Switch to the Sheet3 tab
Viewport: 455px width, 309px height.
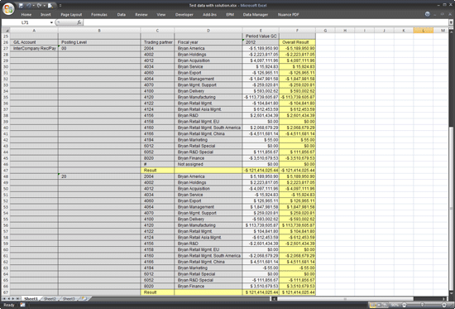(x=69, y=298)
